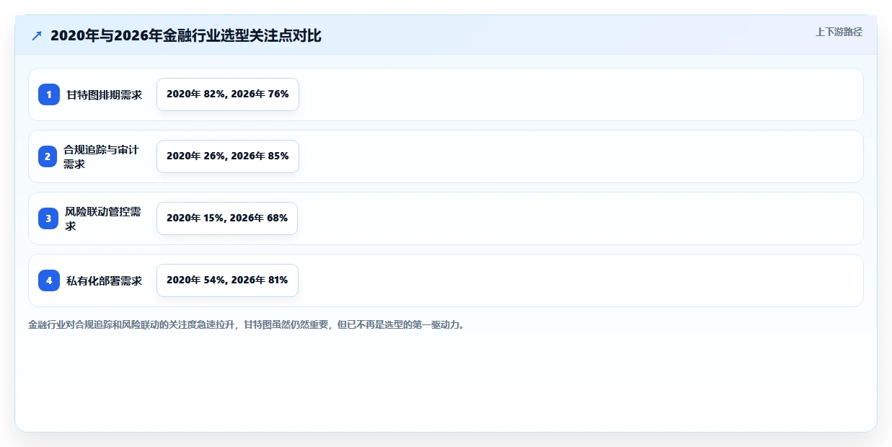Click the summary note starting 金融行业对合规追踪

(x=246, y=324)
